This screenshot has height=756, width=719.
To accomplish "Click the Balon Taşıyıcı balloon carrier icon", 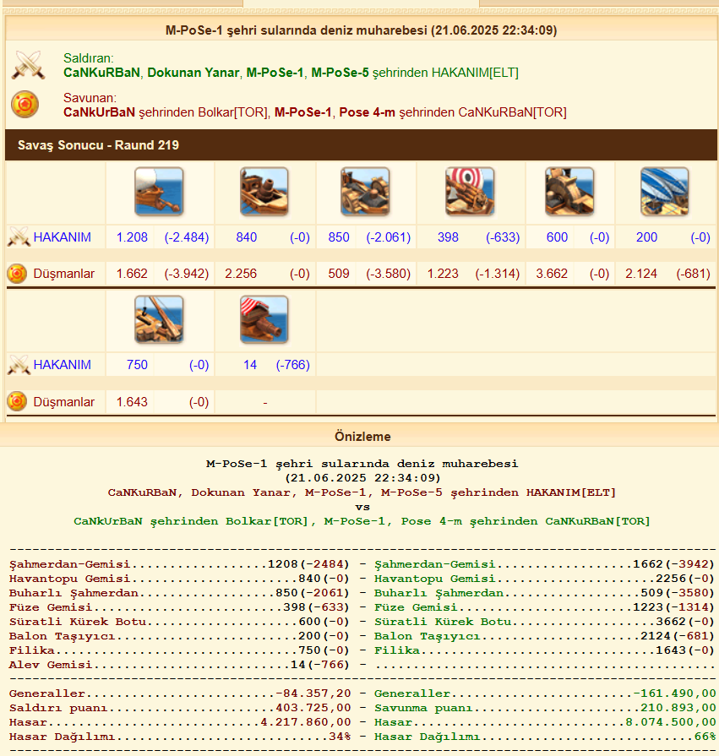I will (665, 192).
